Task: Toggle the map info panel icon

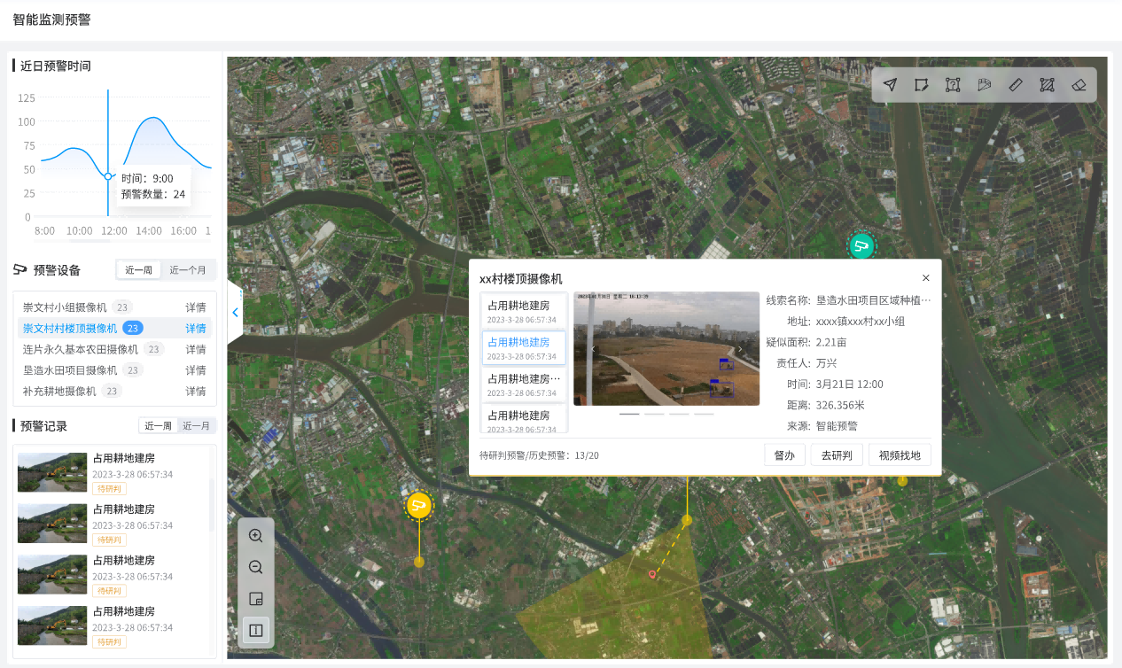Action: [x=256, y=630]
